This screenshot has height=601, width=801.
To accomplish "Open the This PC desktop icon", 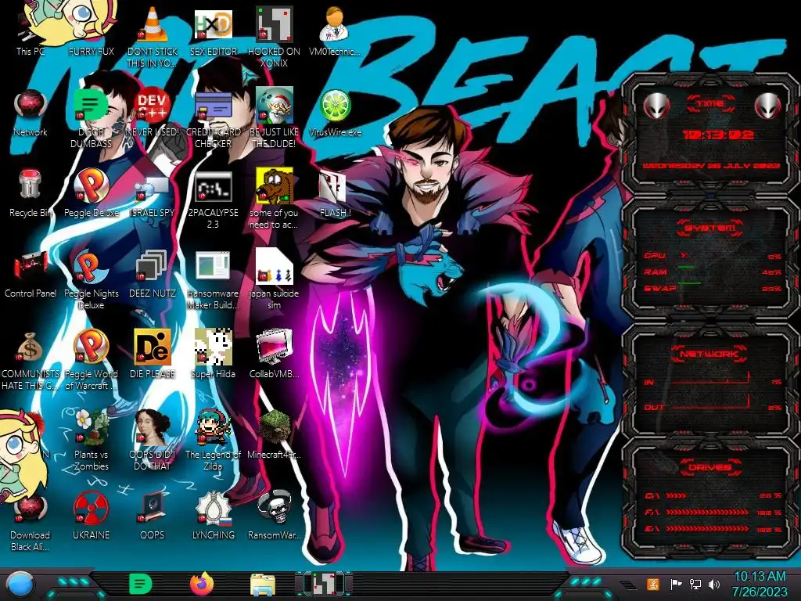I will tap(31, 34).
